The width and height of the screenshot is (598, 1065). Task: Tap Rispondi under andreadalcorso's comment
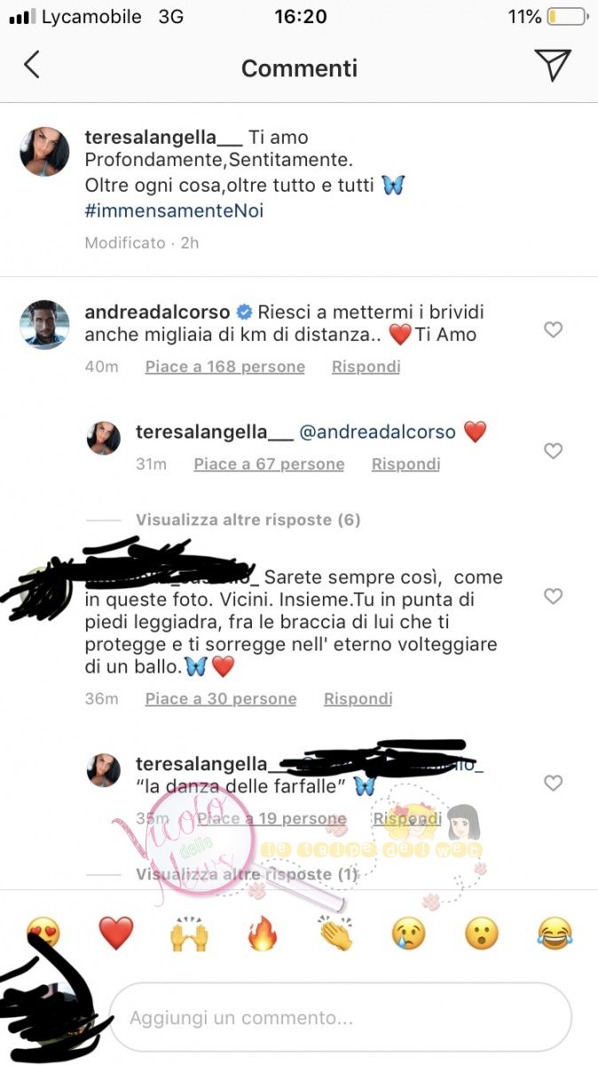click(366, 367)
